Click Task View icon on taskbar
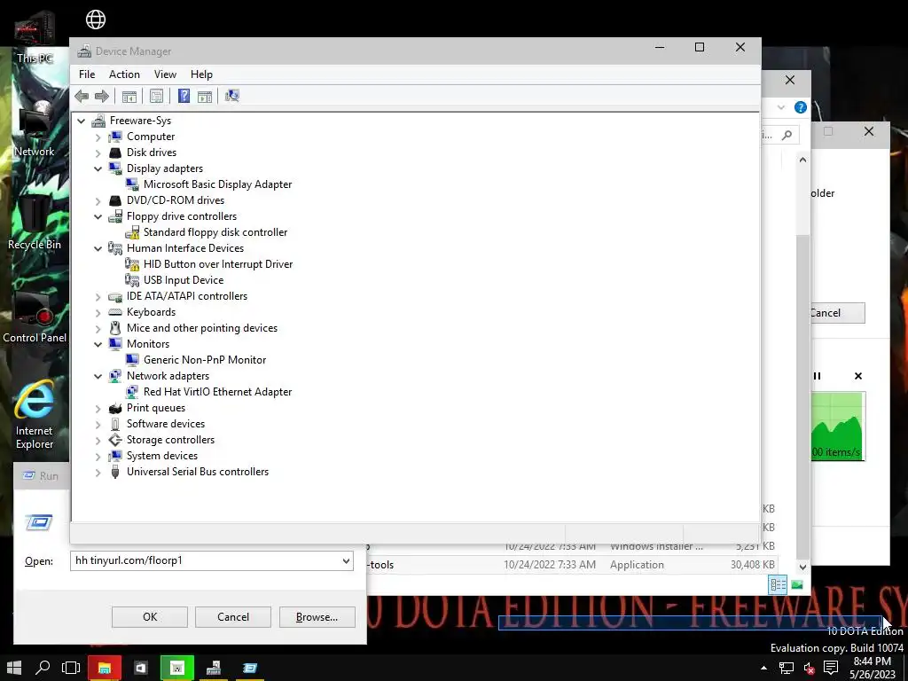 coord(71,668)
